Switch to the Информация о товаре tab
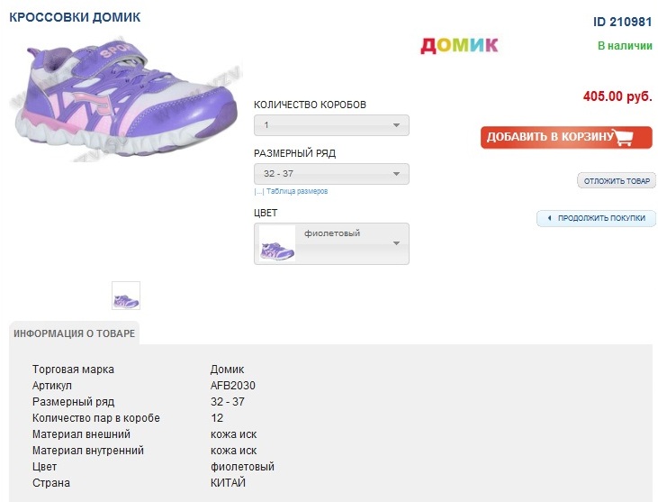 (x=75, y=333)
